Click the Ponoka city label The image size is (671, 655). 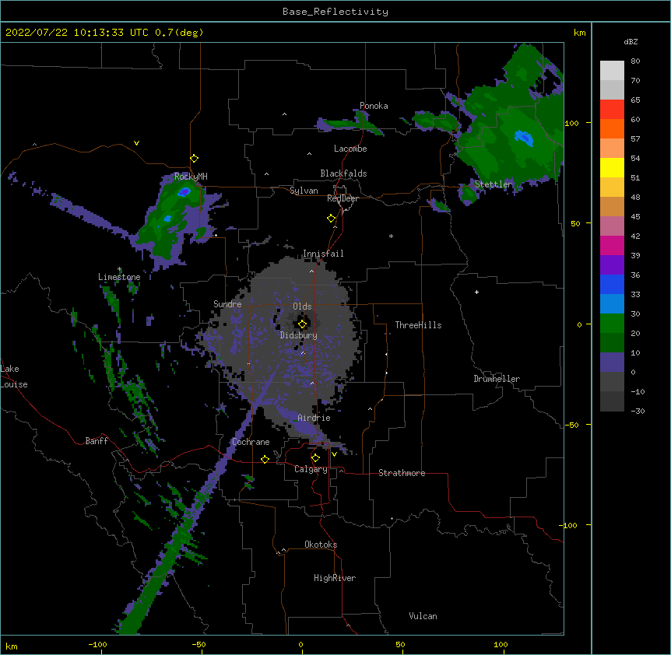tap(374, 106)
